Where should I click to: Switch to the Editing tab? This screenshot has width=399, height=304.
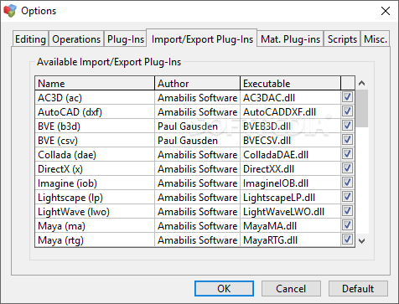pyautogui.click(x=30, y=39)
